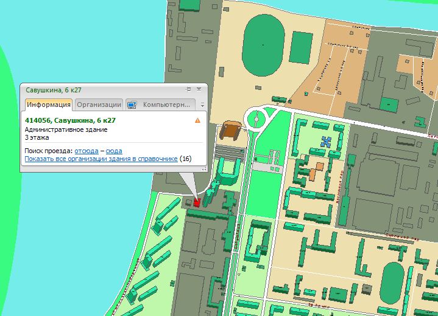This screenshot has width=438, height=316.
Task: Click the computer monitor icon on third tab
Action: (x=132, y=105)
